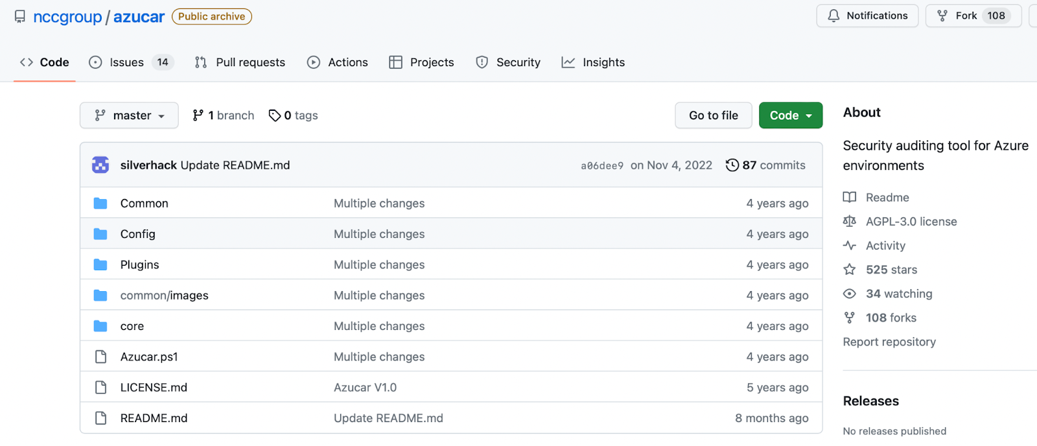Open the Insights tab
This screenshot has height=446, width=1037.
[593, 62]
